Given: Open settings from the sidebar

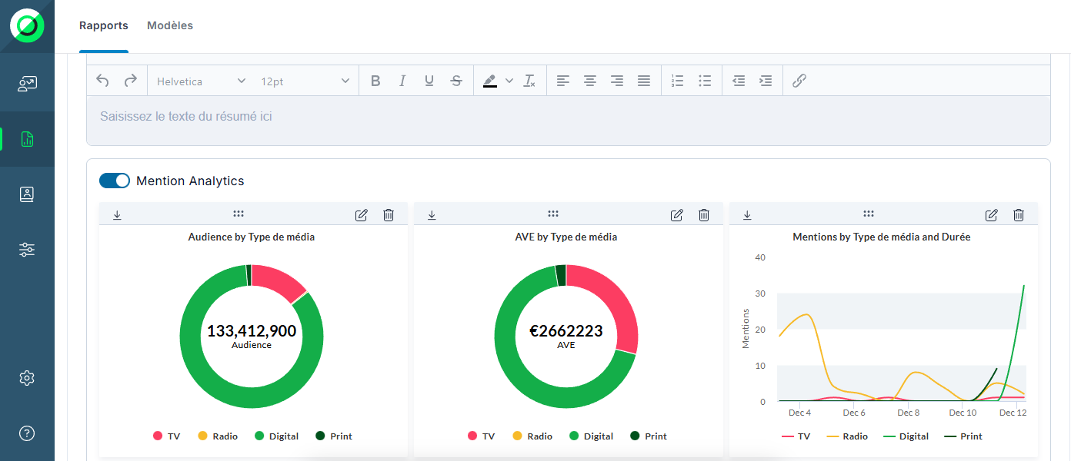Looking at the screenshot, I should click(x=27, y=377).
